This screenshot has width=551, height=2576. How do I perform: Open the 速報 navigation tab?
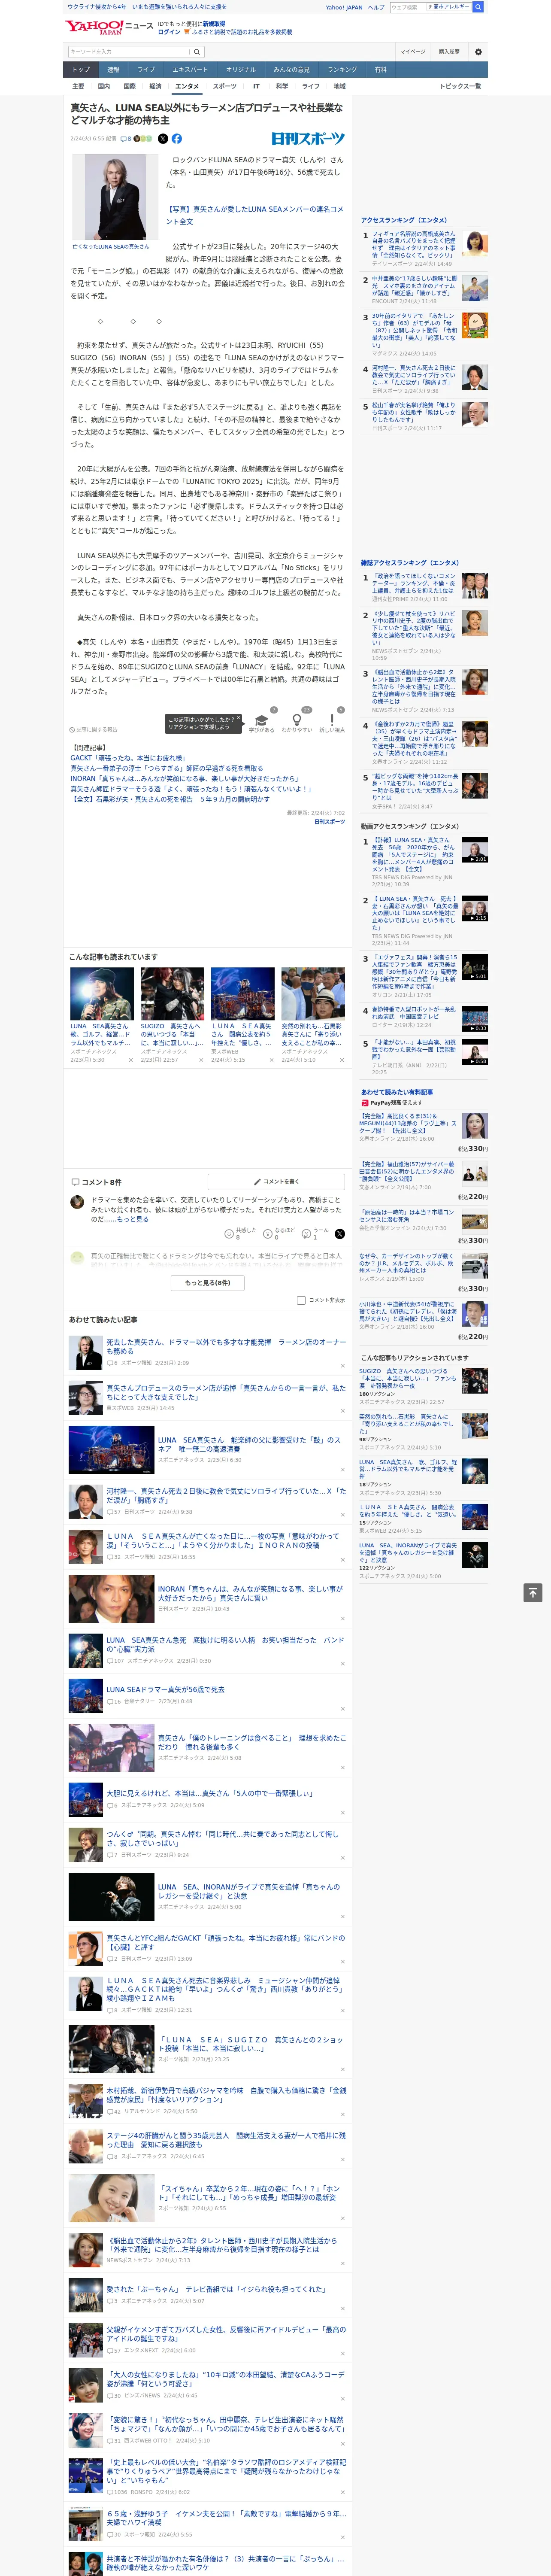(113, 70)
